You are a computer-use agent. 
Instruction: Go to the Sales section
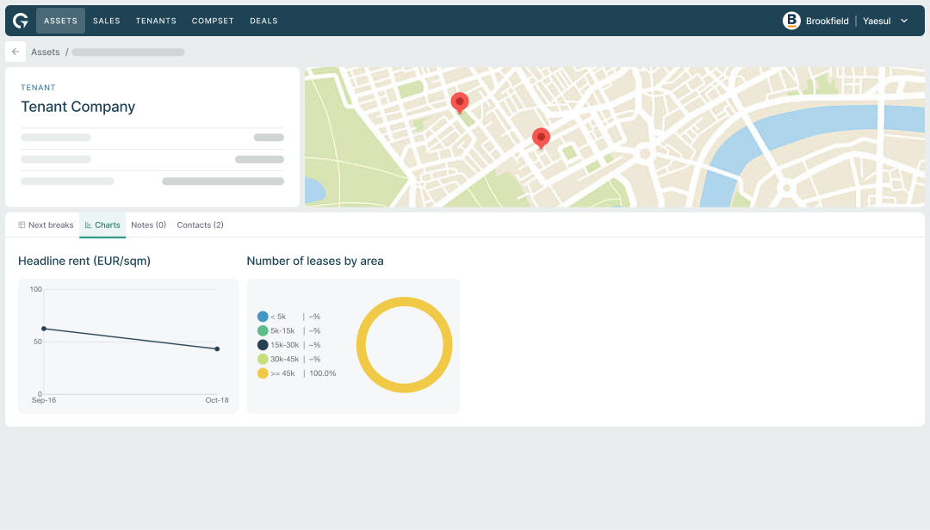click(x=107, y=21)
